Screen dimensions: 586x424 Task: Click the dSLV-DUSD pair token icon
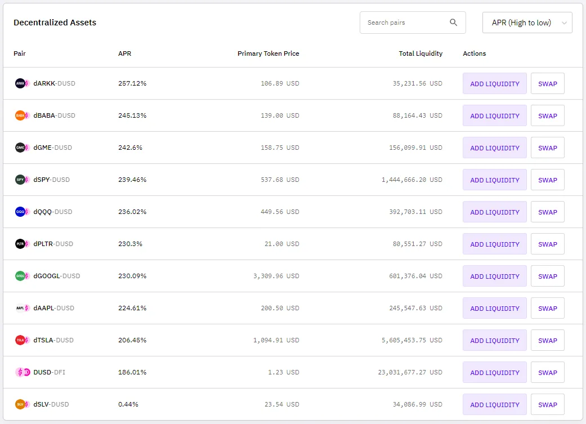click(x=22, y=404)
